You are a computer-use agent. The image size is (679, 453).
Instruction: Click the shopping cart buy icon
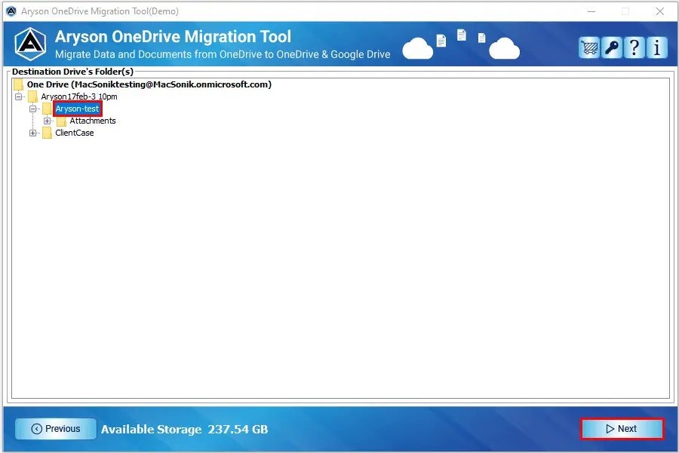click(x=589, y=47)
